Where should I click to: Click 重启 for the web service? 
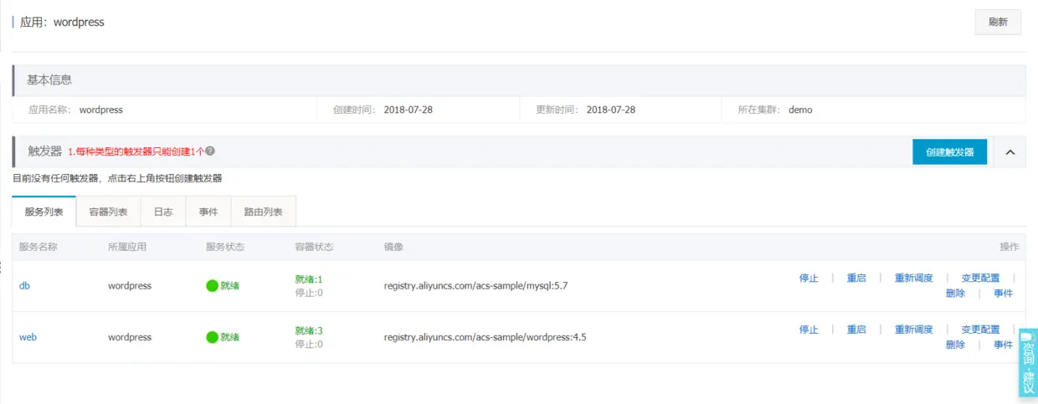(856, 330)
